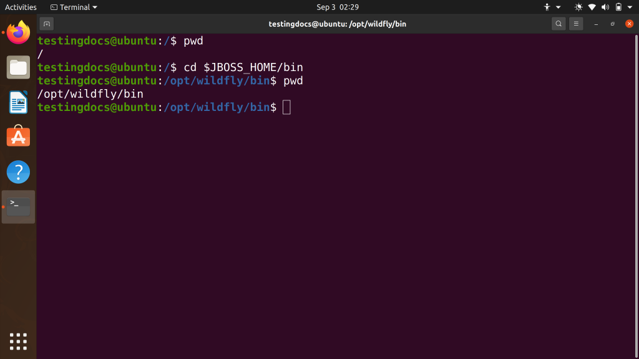Select the running Terminal icon in the dock

point(18,206)
